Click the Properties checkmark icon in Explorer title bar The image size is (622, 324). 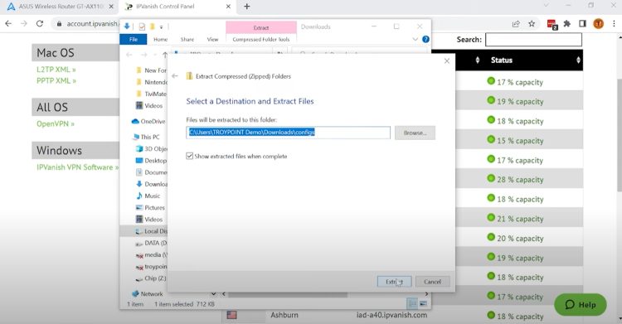[x=142, y=27]
